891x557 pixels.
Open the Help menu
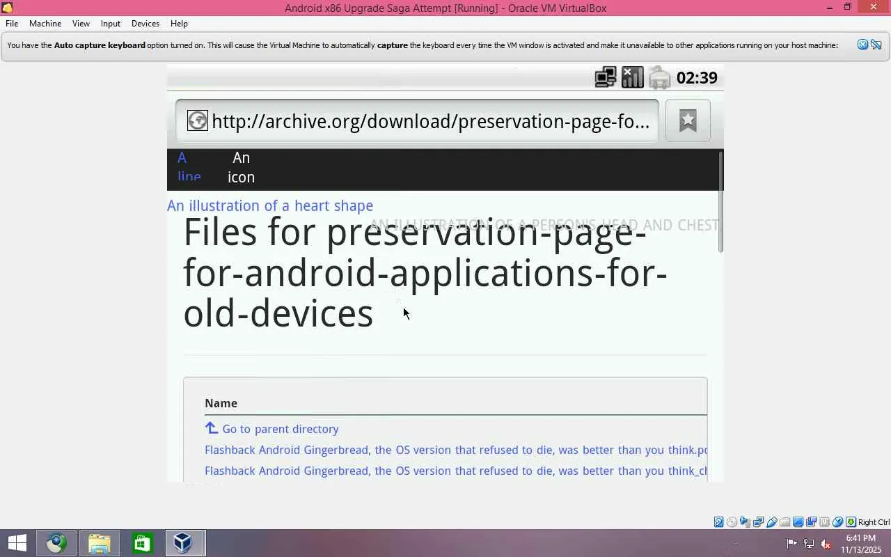179,23
